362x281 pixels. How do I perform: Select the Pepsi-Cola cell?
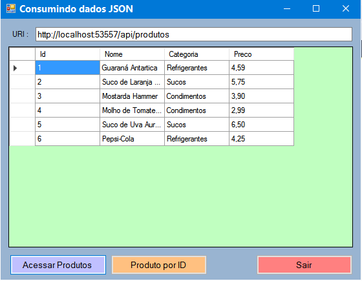(x=132, y=139)
